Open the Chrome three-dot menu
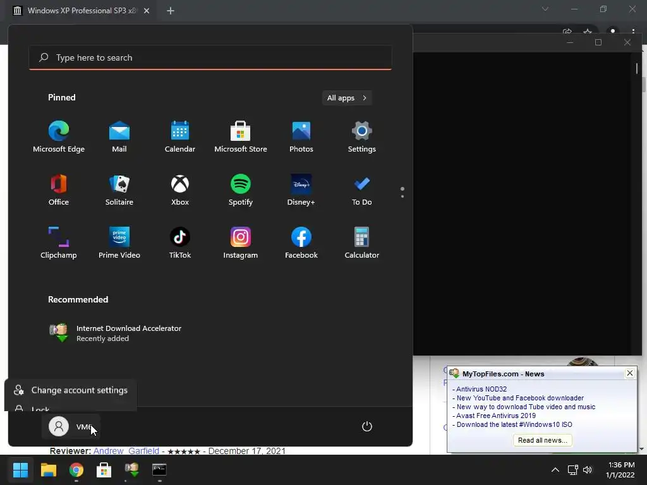The width and height of the screenshot is (647, 485). [x=633, y=32]
